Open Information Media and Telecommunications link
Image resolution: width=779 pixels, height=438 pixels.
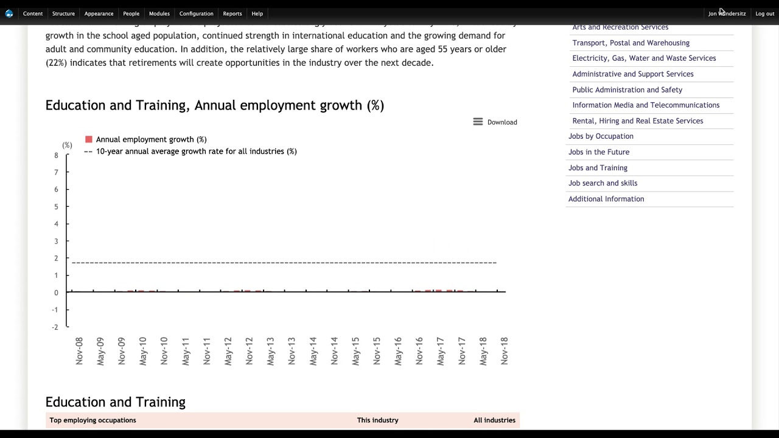pos(646,105)
